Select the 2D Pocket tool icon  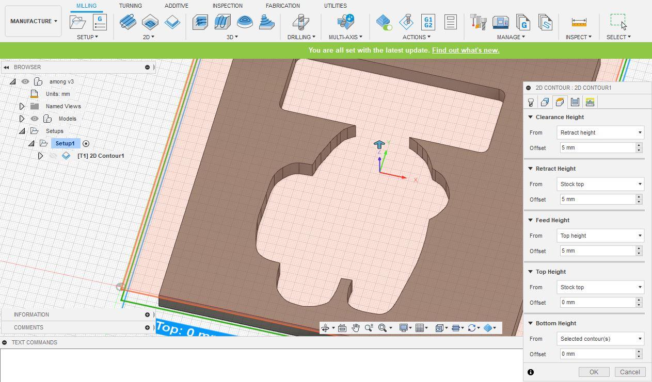[150, 22]
